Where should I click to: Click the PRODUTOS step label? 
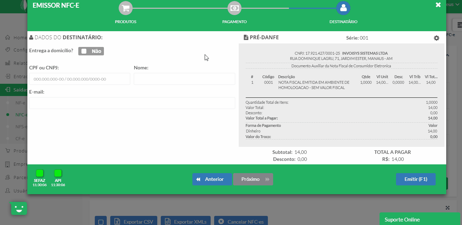(126, 22)
